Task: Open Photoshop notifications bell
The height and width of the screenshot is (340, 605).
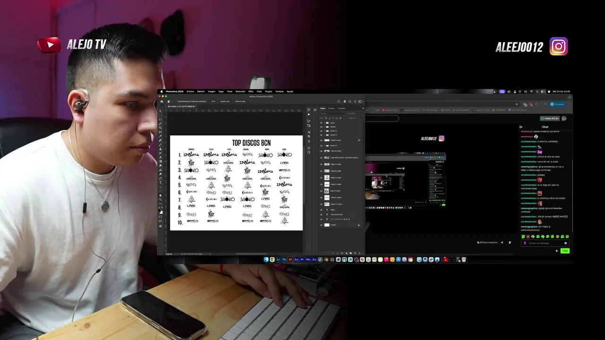Action: click(x=345, y=102)
